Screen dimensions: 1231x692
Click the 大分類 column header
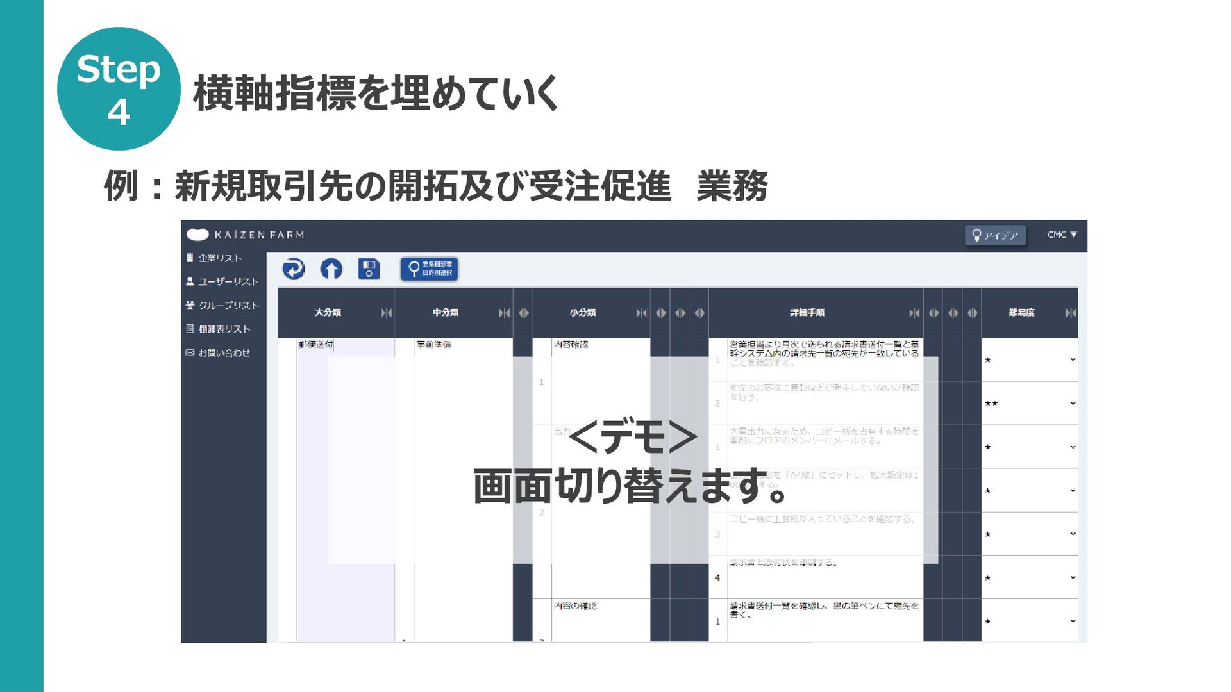[x=328, y=313]
